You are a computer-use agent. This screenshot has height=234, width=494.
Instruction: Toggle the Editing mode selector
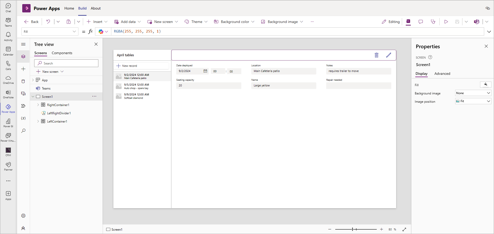pyautogui.click(x=390, y=22)
